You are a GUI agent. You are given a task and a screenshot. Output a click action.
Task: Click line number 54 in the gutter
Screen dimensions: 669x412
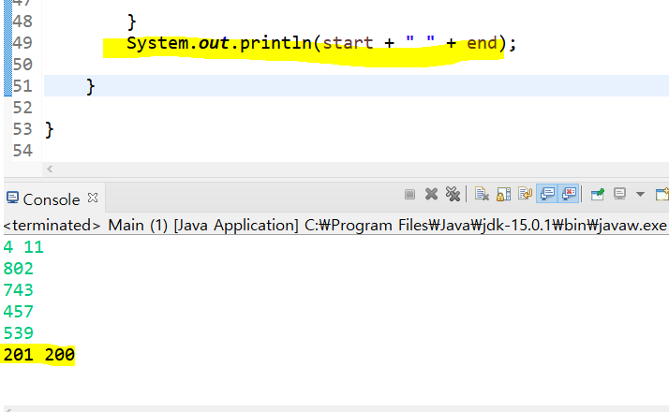click(22, 150)
